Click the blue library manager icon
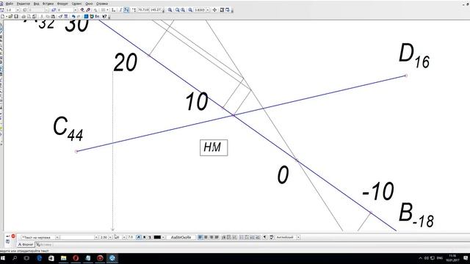This screenshot has height=264, width=470. [x=86, y=16]
